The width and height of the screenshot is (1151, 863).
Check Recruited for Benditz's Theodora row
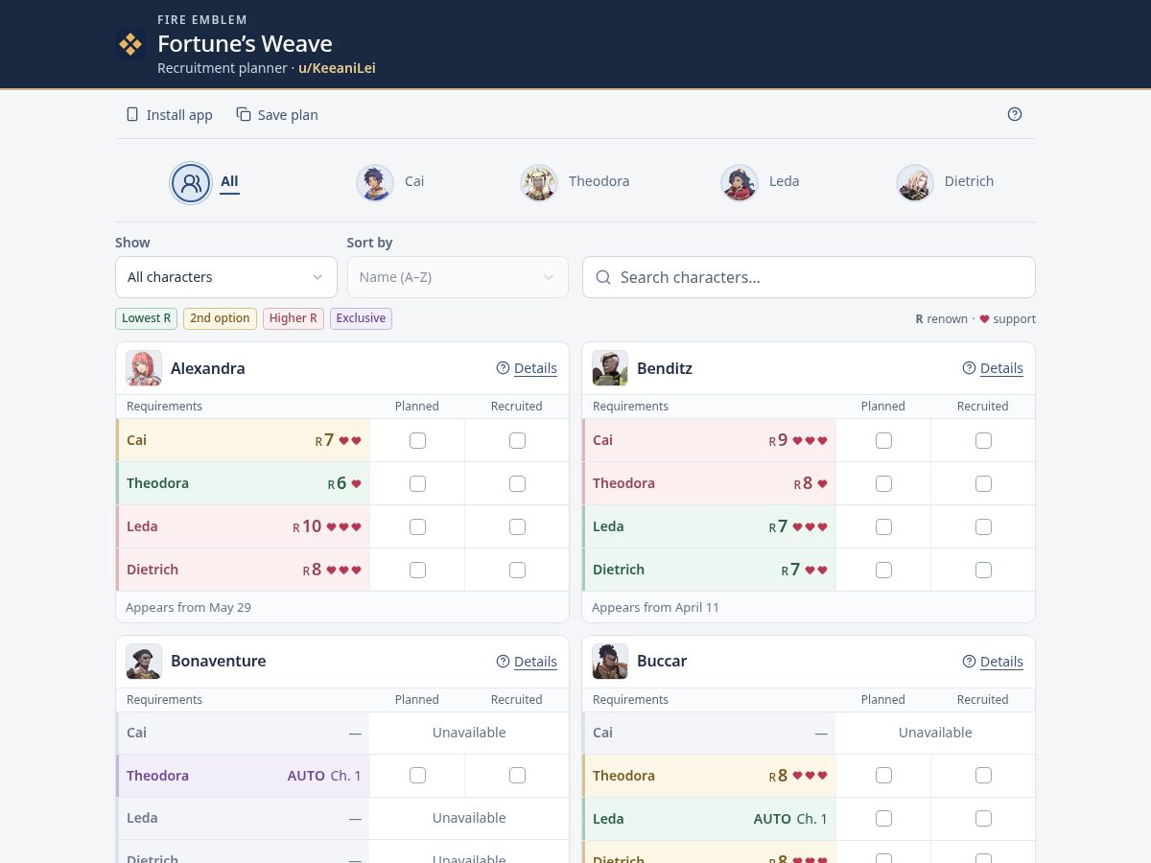click(x=983, y=484)
